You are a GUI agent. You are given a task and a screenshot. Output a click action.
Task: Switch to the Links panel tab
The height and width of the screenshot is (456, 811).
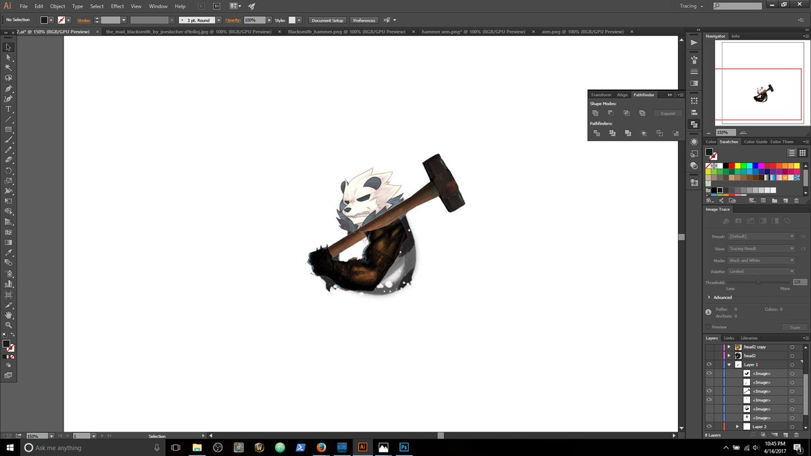point(729,338)
